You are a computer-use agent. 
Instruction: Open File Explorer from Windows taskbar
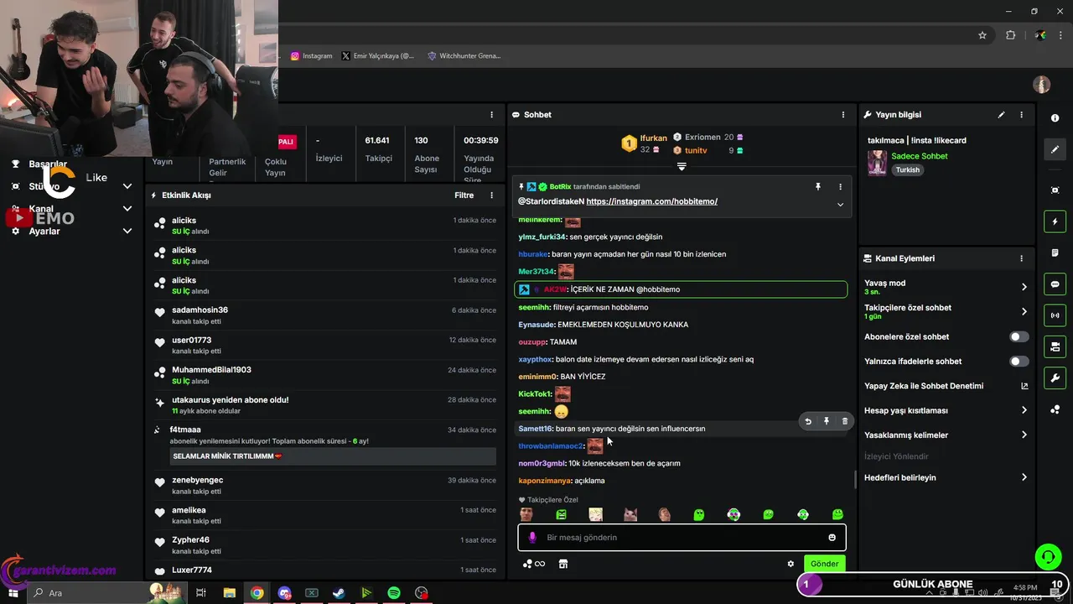click(229, 593)
